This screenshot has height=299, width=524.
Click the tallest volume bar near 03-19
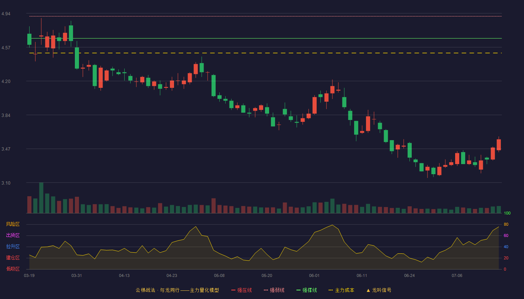point(41,198)
